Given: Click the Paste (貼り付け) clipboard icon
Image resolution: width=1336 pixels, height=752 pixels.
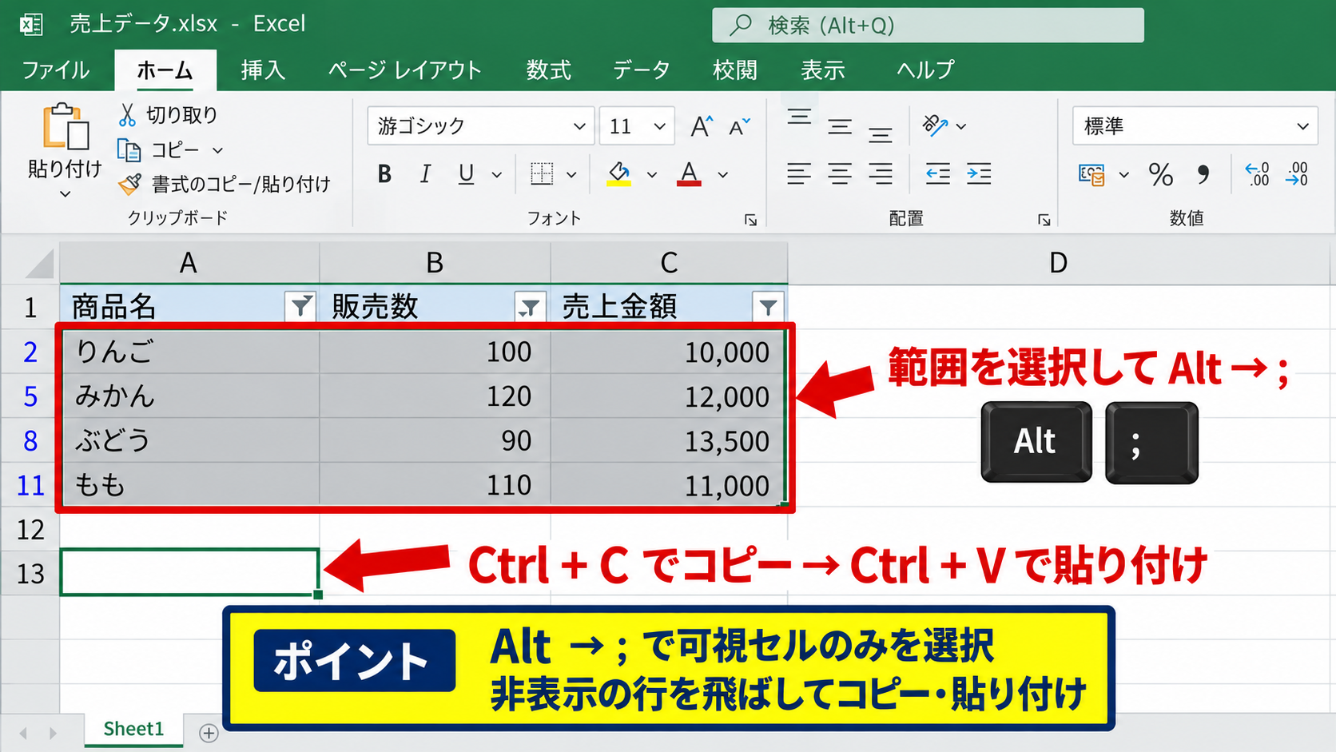Looking at the screenshot, I should 66,127.
